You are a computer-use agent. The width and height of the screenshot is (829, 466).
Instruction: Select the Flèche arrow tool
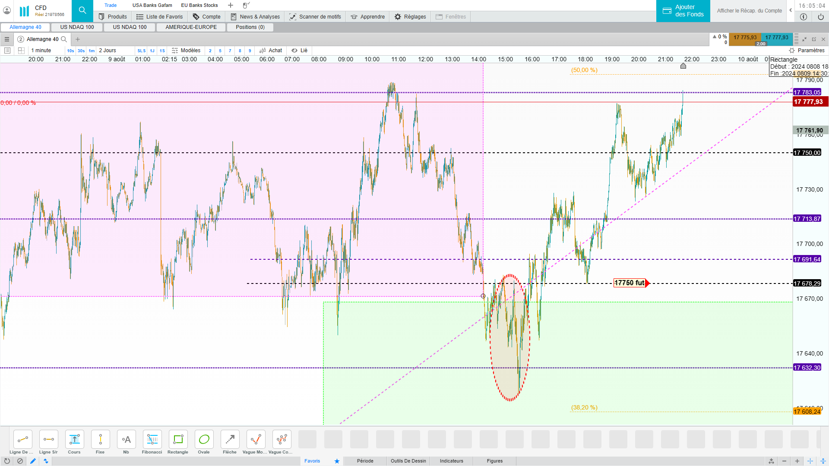[x=230, y=440]
